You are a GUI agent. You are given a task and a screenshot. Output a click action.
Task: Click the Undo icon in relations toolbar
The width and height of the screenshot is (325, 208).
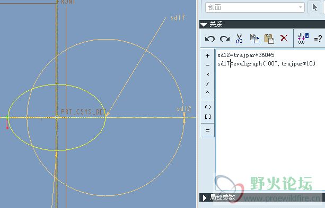(210, 39)
